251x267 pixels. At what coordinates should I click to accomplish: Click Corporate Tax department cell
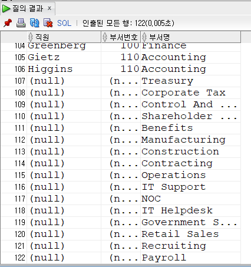pyautogui.click(x=190, y=93)
